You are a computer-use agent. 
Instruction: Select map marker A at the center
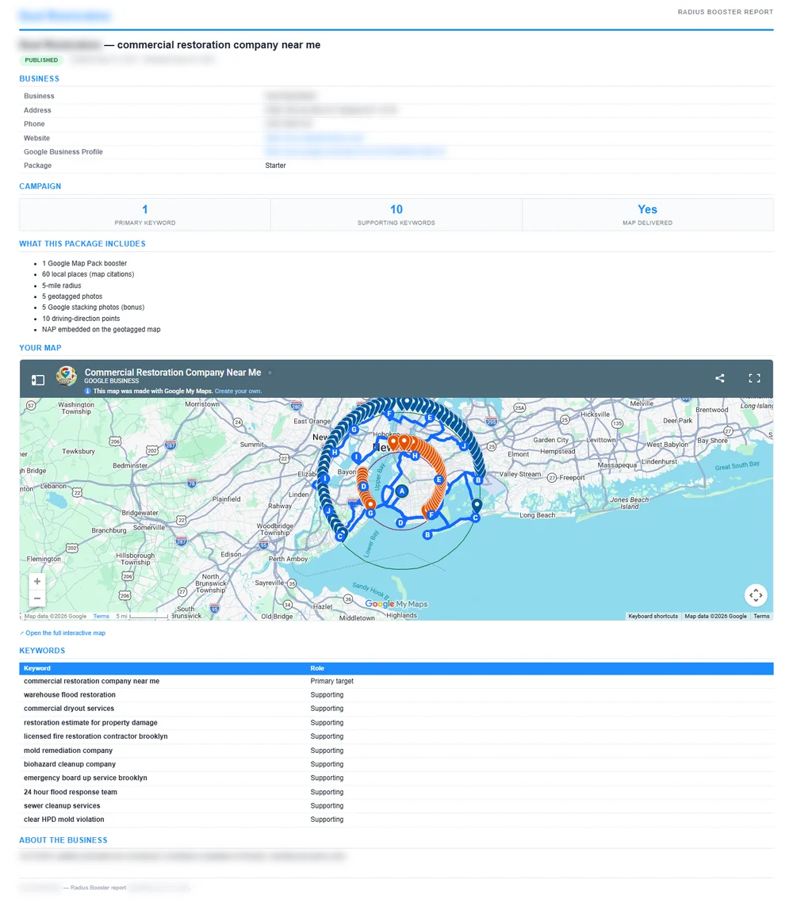[x=402, y=491]
